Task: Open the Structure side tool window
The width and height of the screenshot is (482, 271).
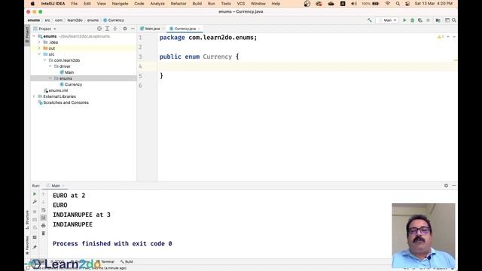Action: pyautogui.click(x=27, y=220)
